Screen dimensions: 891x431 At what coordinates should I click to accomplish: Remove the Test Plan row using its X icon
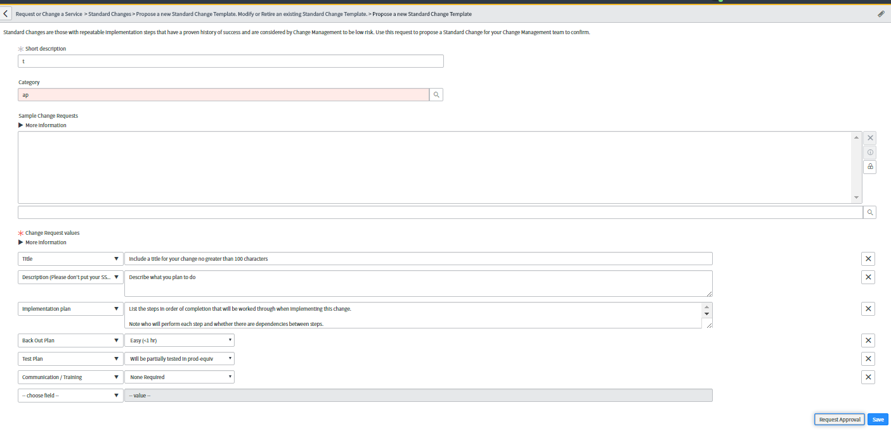(868, 358)
